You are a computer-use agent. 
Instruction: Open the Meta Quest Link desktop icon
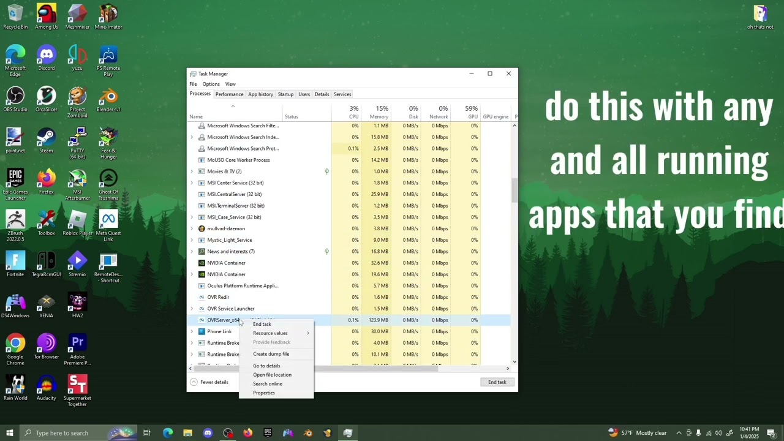(108, 226)
